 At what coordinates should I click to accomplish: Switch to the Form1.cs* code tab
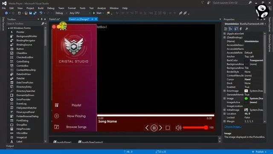pyautogui.click(x=55, y=19)
